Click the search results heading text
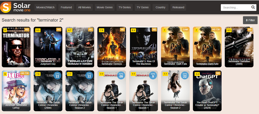The image size is (259, 114). pos(33,20)
